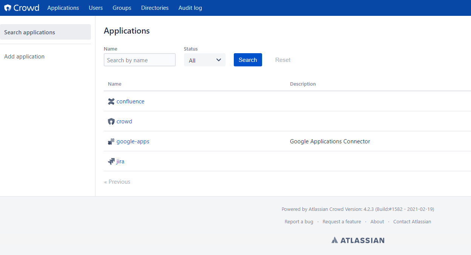Click Report a bug footer link
Screen dimensions: 471x255
(x=299, y=222)
